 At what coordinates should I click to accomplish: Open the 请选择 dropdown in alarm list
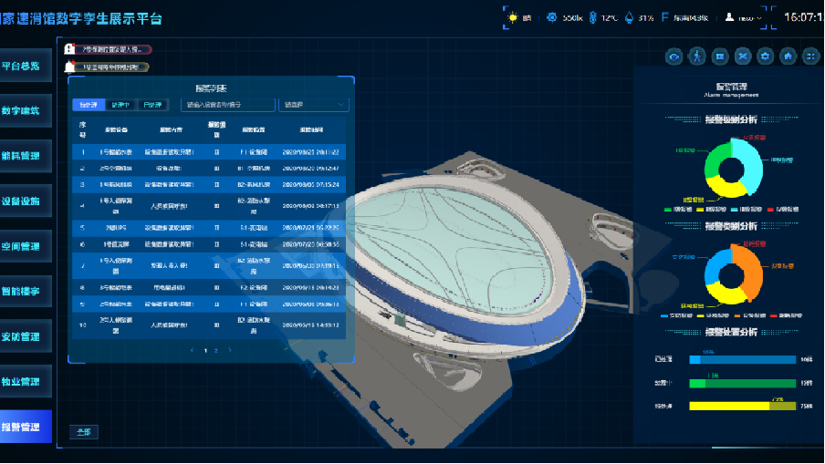pyautogui.click(x=313, y=105)
